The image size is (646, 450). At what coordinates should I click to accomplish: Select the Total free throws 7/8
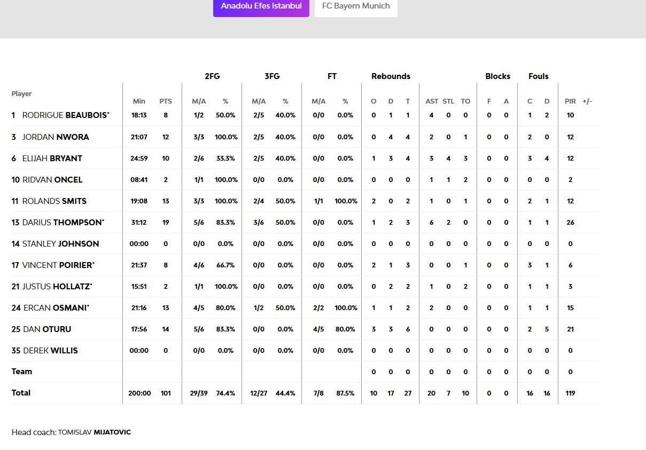pyautogui.click(x=318, y=393)
